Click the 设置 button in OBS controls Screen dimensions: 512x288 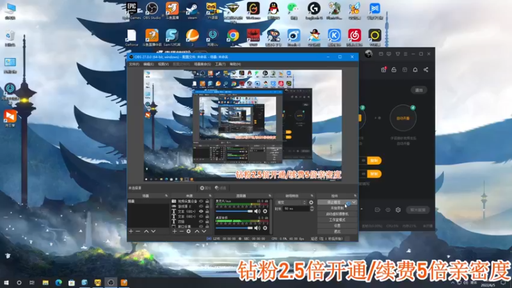tap(337, 226)
